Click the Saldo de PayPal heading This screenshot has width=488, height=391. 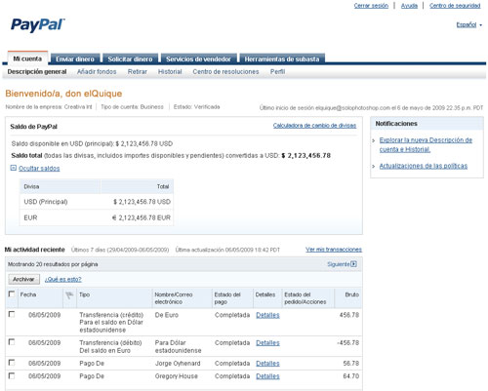coord(33,127)
